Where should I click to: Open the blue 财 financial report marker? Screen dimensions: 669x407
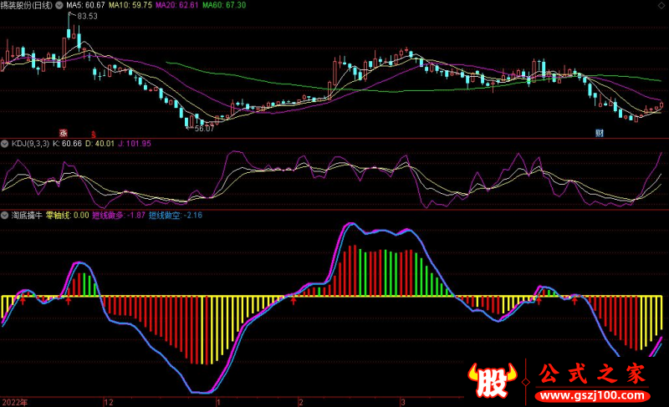(600, 133)
